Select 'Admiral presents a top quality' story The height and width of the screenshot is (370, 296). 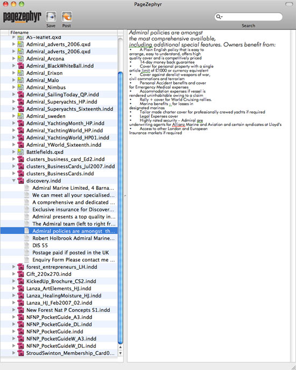tap(59, 217)
